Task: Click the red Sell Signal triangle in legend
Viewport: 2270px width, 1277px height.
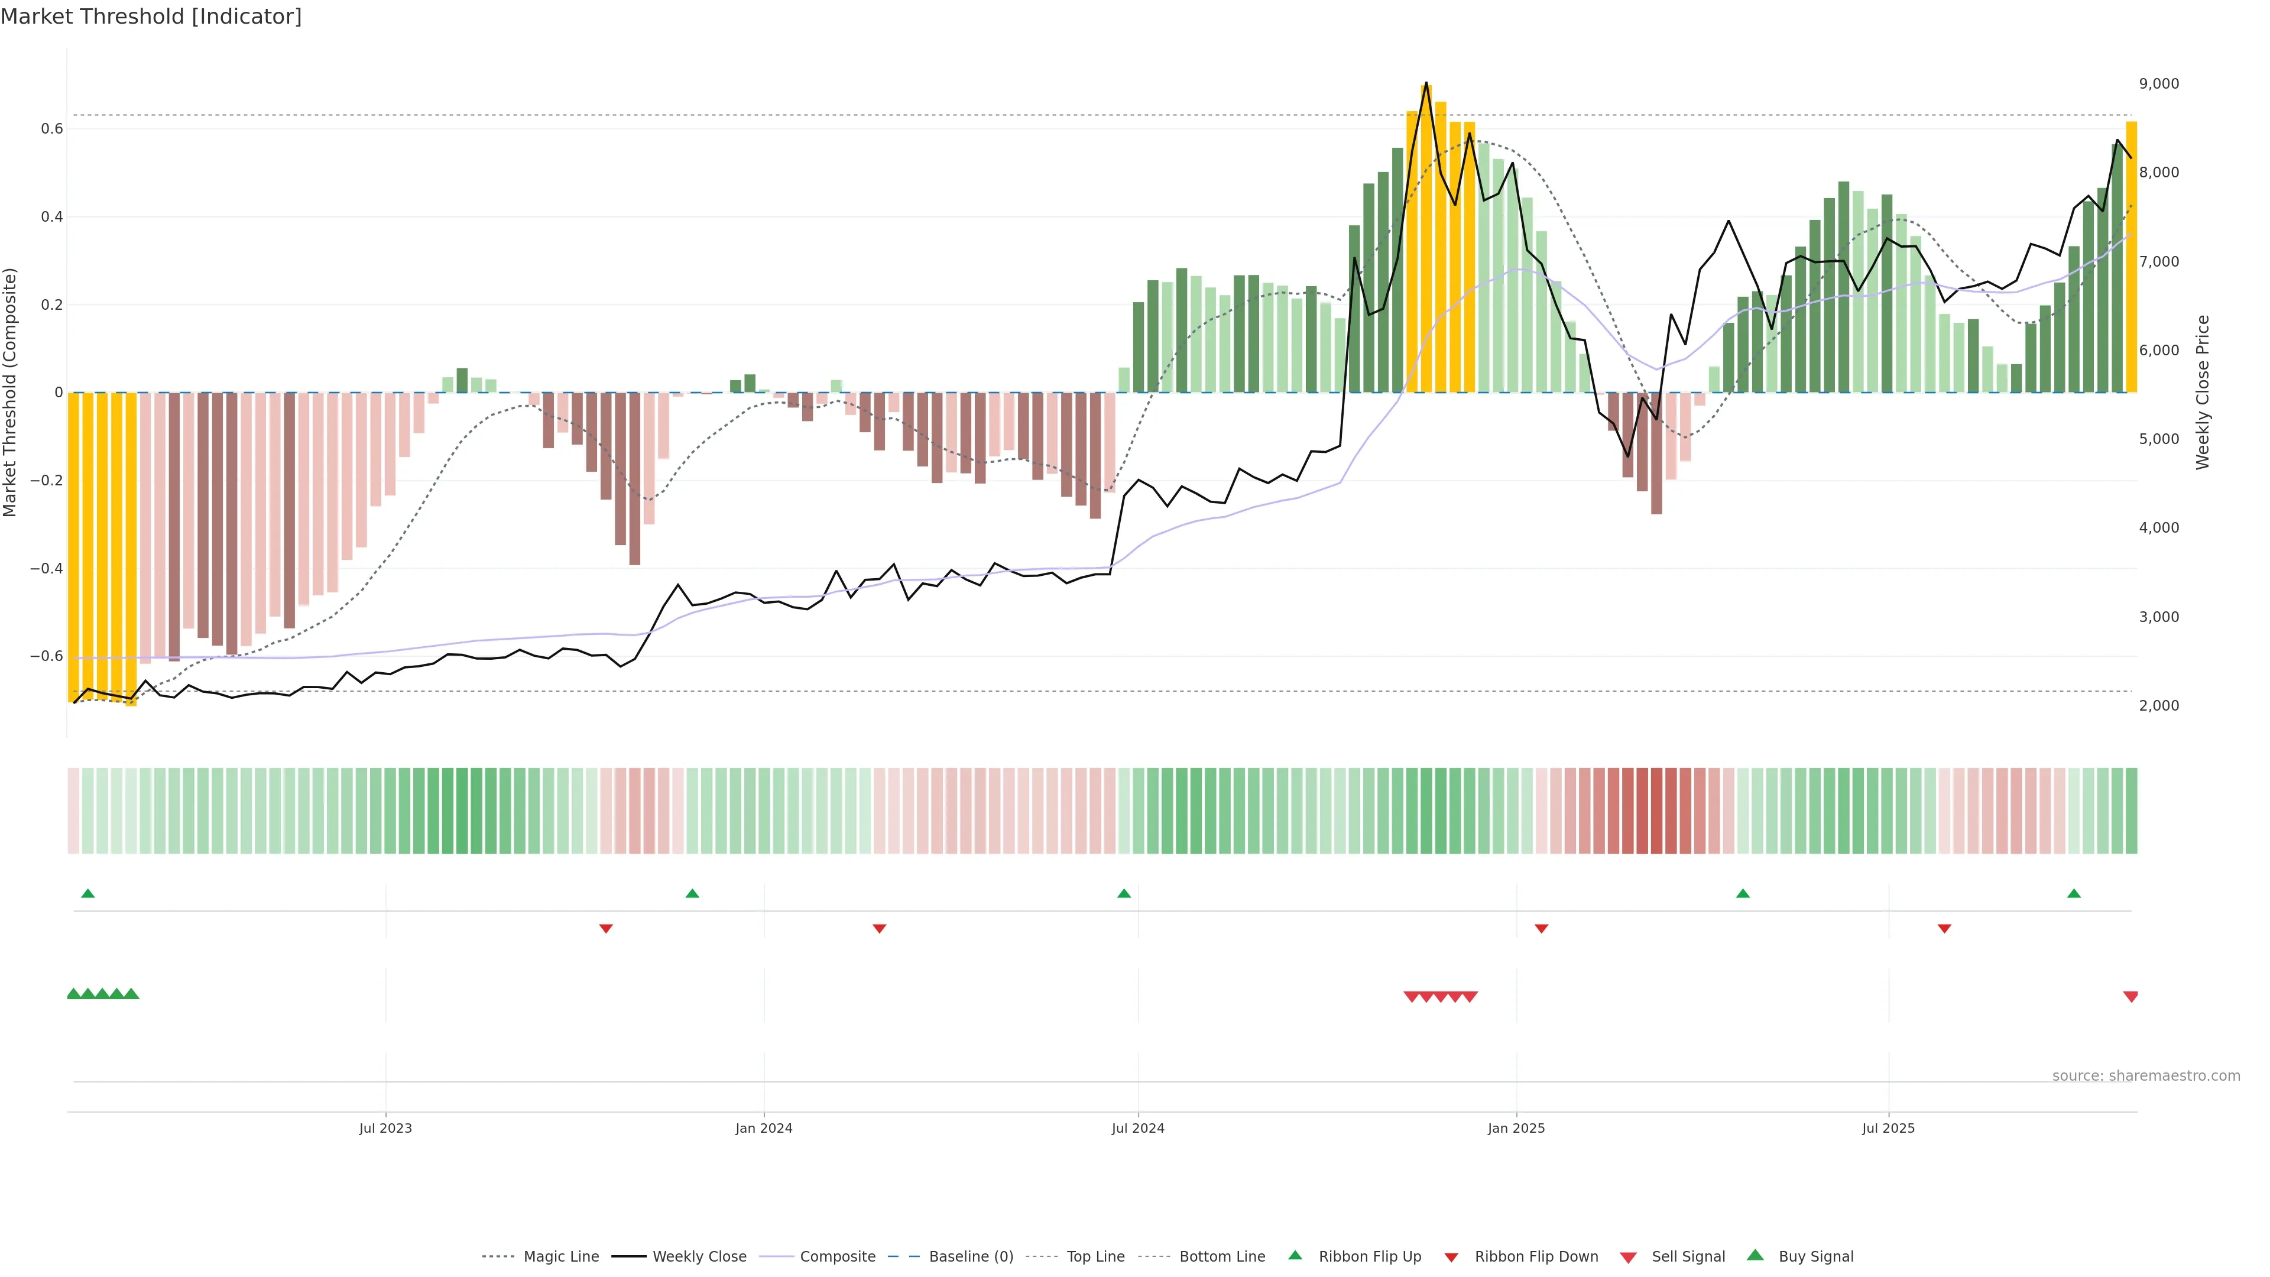Action: [1629, 1257]
